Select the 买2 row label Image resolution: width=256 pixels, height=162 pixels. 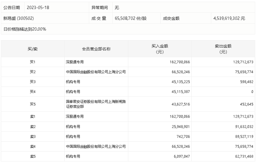(x=33, y=72)
